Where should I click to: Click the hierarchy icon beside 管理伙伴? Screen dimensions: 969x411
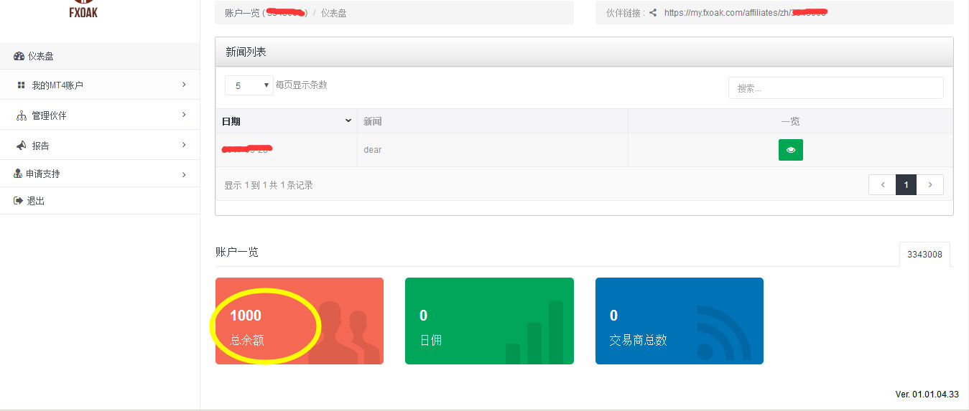21,115
